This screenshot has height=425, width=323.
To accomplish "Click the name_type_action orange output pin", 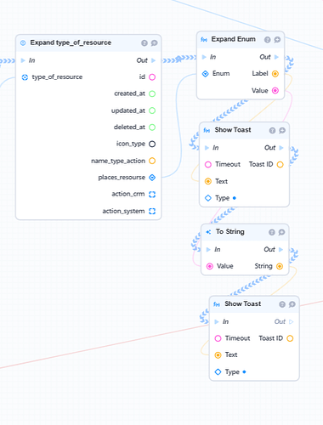I will 152,161.
